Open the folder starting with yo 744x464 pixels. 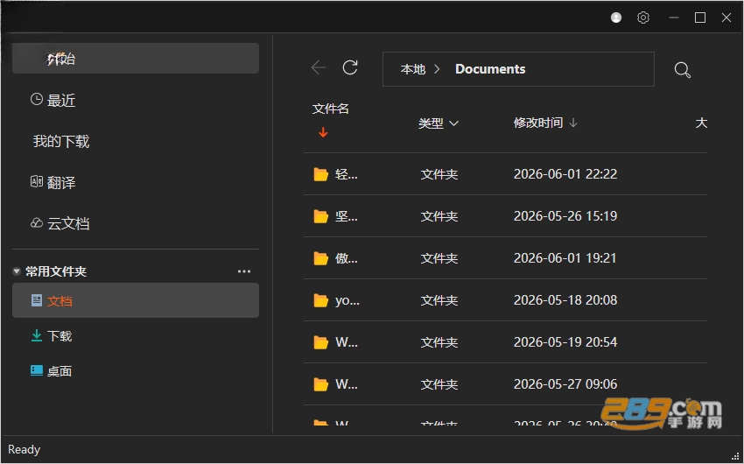pyautogui.click(x=505, y=299)
